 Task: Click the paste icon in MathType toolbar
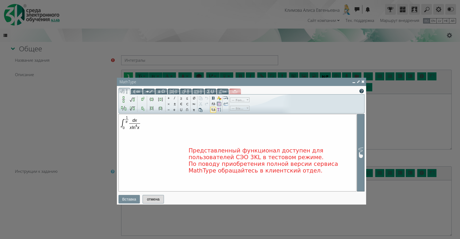pyautogui.click(x=201, y=110)
